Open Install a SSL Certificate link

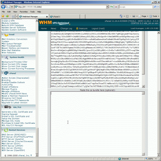click(15, 118)
